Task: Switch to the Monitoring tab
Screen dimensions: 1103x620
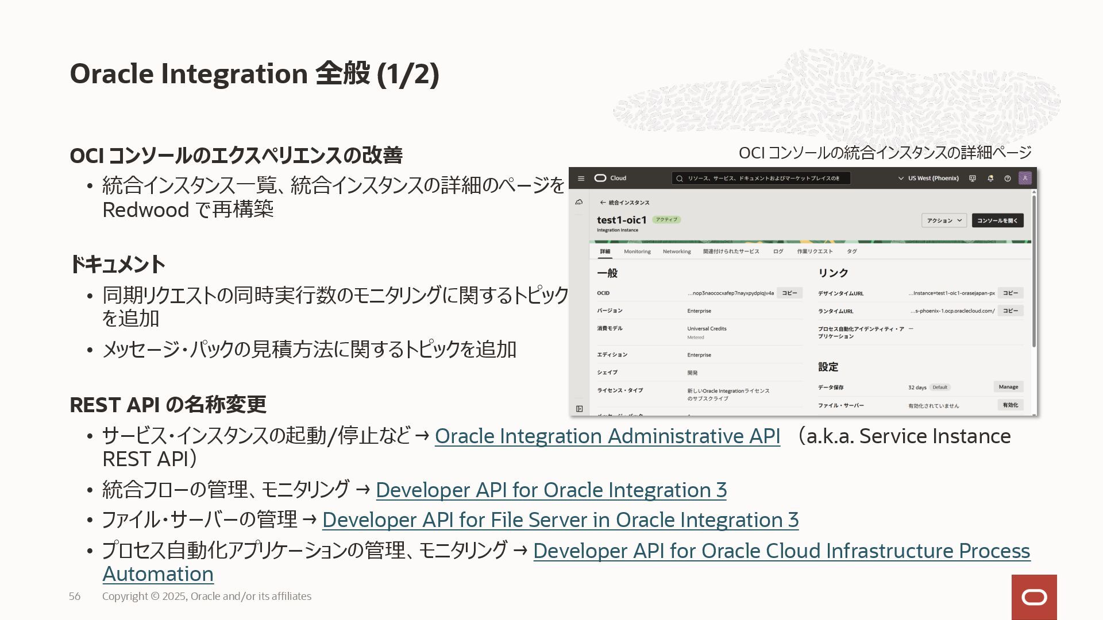Action: (x=637, y=251)
